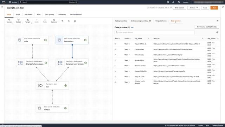Image resolution: width=225 pixels, height=127 pixels.
Task: Open the Services grid menu
Action: tap(13, 2)
